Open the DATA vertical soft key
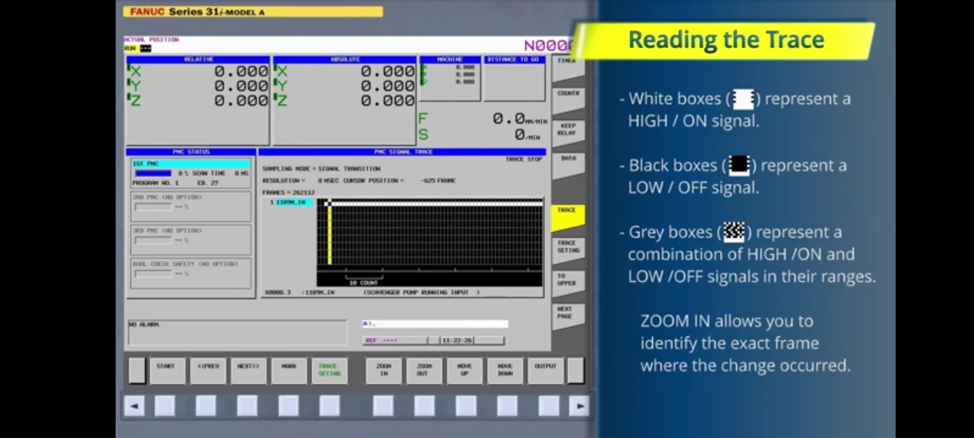Image resolution: width=974 pixels, height=438 pixels. click(x=568, y=165)
